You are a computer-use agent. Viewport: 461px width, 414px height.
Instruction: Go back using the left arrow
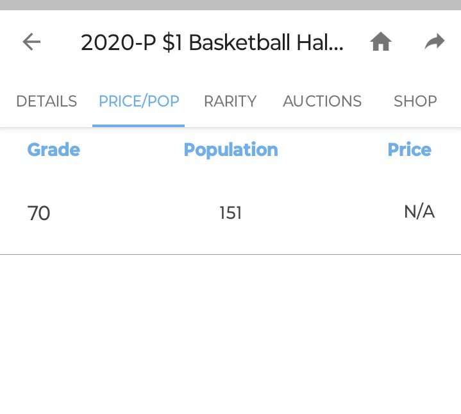click(x=31, y=42)
